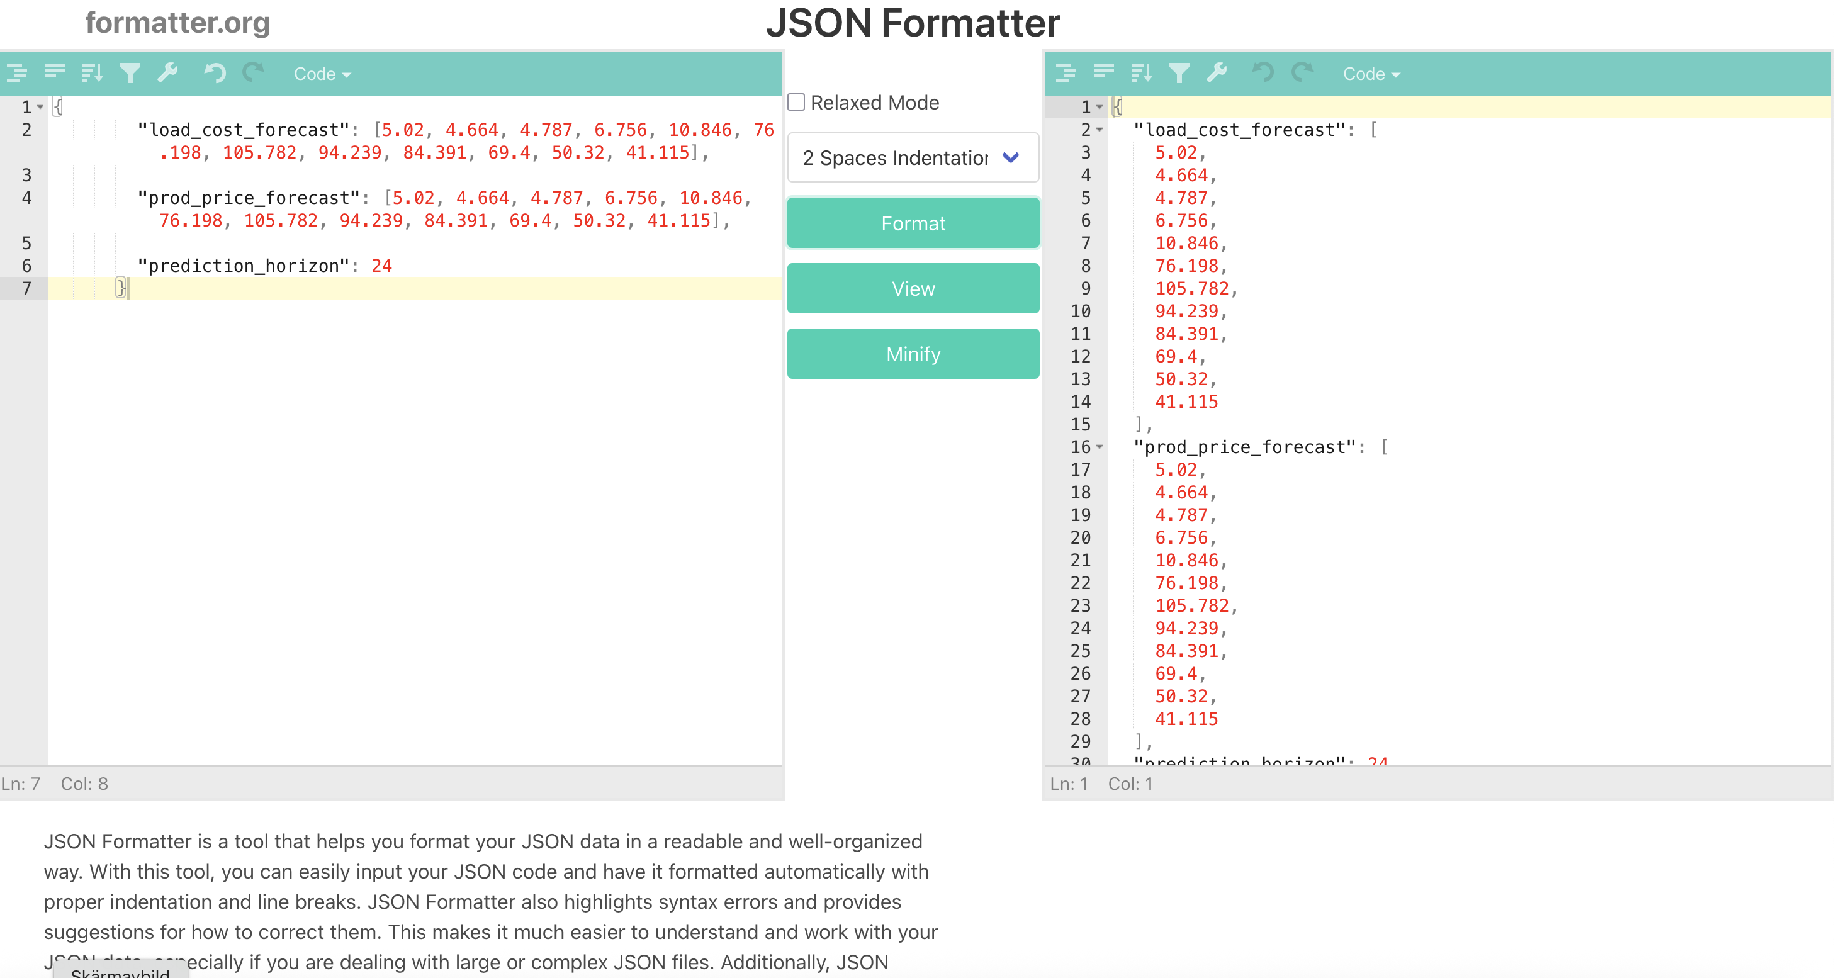Click sort contents icon in left editor
Screen dimensions: 1834x978
tap(92, 72)
